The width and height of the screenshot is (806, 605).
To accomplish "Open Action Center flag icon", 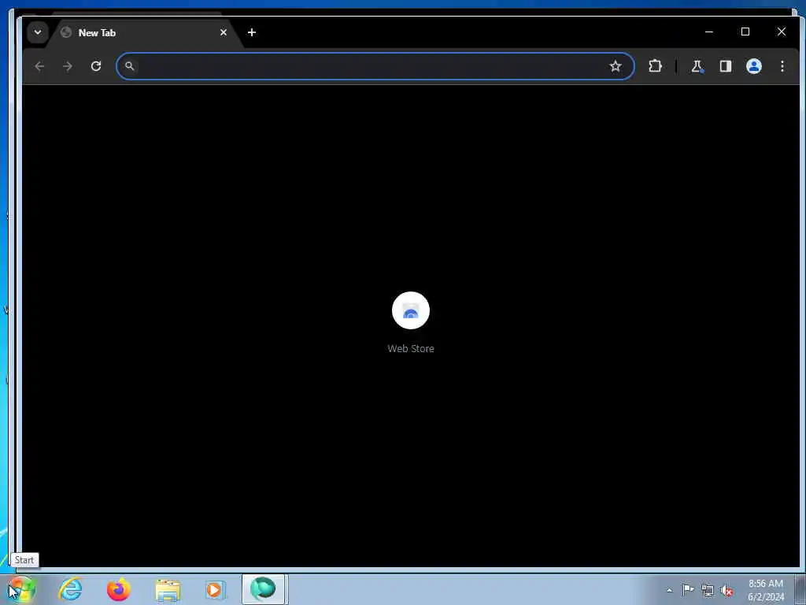I will click(688, 589).
